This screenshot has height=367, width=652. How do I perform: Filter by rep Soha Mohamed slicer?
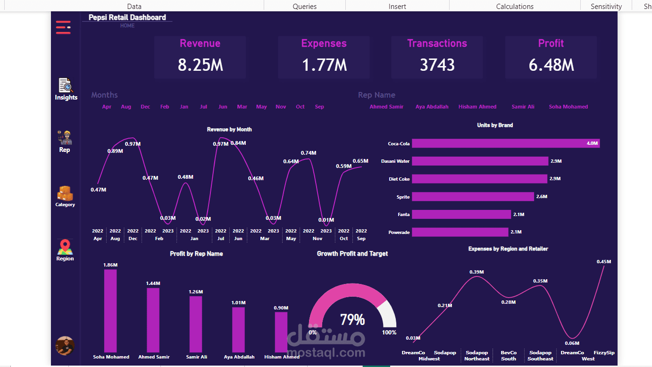[x=568, y=107]
